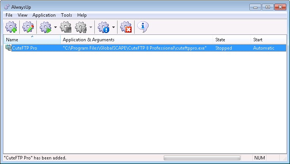Click the status bar progress bar
This screenshot has height=164, width=290.
(202, 158)
